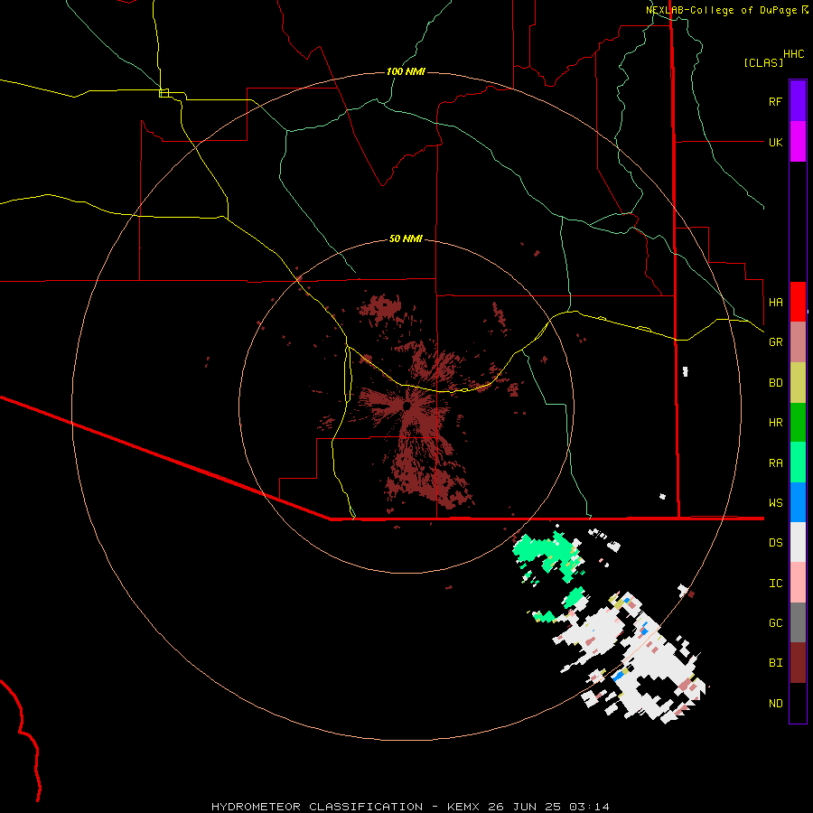Click the GR legend color block
This screenshot has height=813, width=813.
pyautogui.click(x=798, y=342)
